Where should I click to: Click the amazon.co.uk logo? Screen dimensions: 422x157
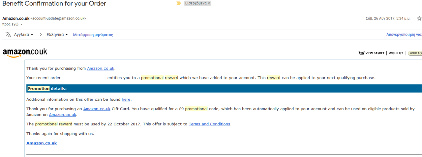click(25, 52)
